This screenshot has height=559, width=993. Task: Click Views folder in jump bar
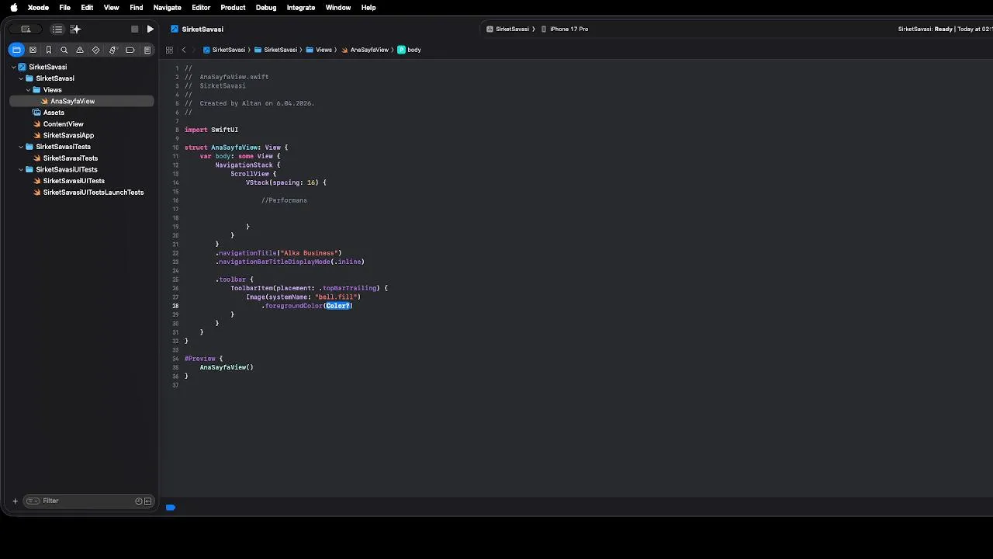coord(319,50)
